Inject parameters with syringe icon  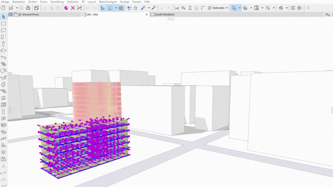tap(154, 8)
